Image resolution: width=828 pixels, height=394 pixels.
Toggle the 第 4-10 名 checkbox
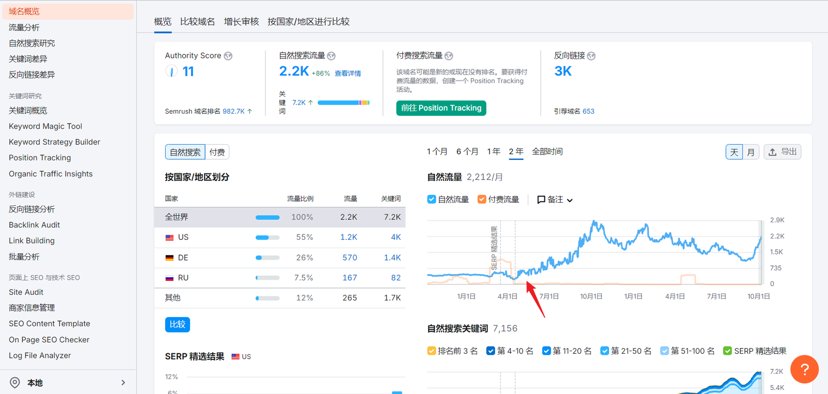coord(491,351)
